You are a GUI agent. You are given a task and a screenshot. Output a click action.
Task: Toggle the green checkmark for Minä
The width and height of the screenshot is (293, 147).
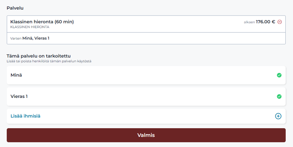(x=279, y=75)
